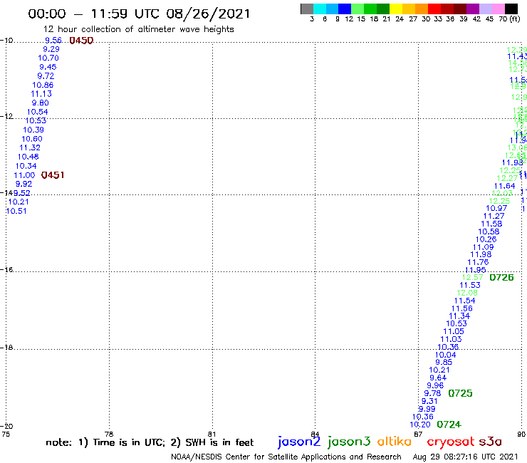Click the wave height value '9.56'
The width and height of the screenshot is (527, 463).
pyautogui.click(x=53, y=41)
